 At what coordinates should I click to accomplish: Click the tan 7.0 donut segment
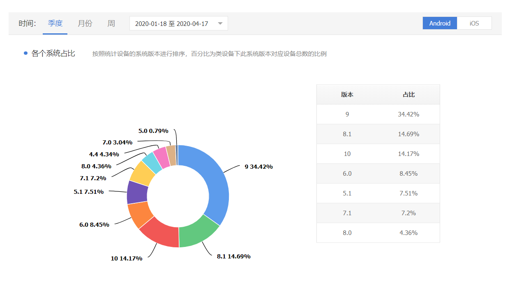pos(171,154)
